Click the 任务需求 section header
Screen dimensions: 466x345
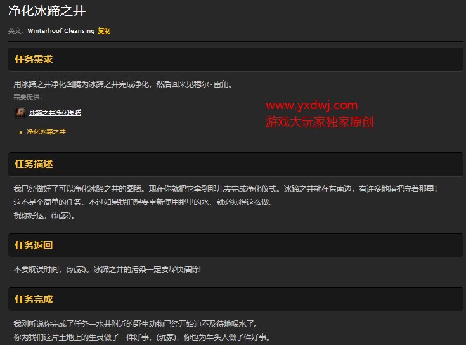pos(34,60)
